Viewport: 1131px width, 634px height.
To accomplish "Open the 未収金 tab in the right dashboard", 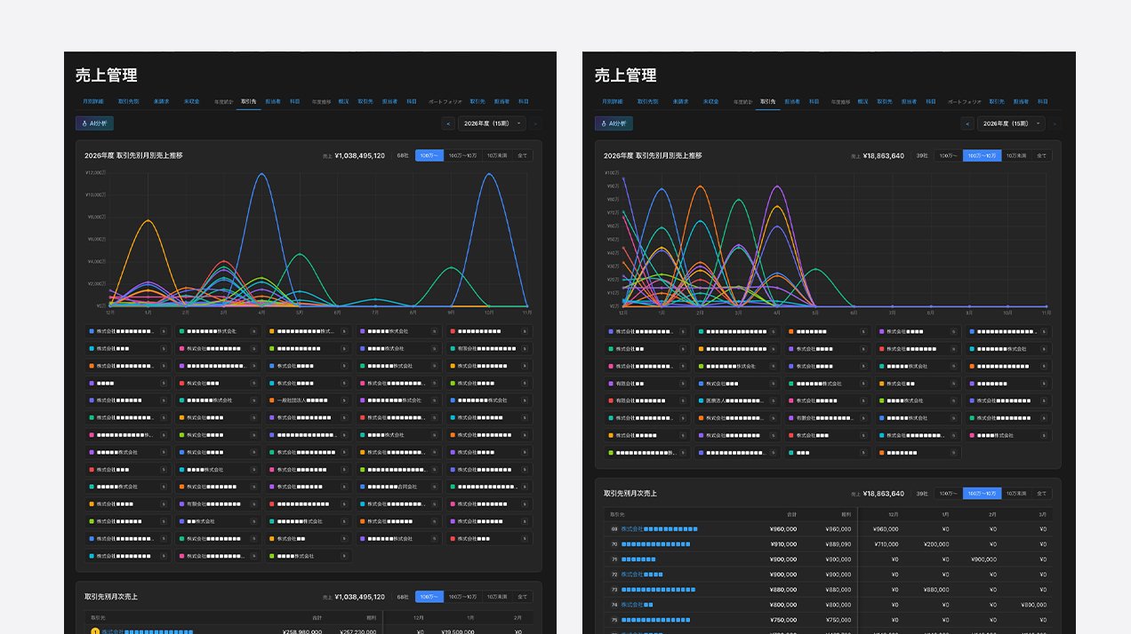I will (x=711, y=101).
